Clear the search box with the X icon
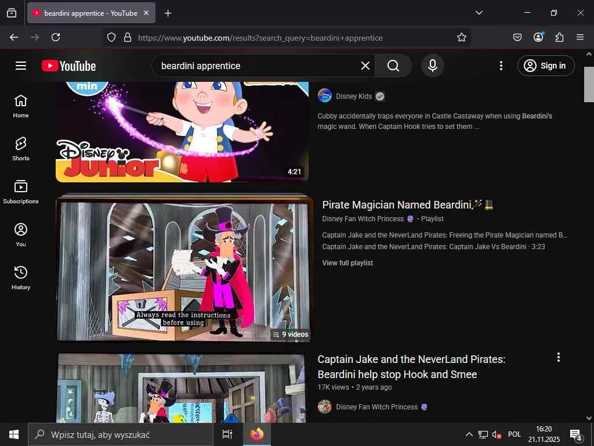The image size is (594, 446). point(365,66)
